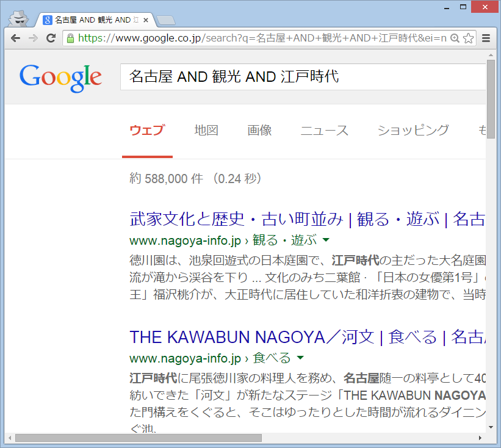Click the Google logo

(x=60, y=78)
